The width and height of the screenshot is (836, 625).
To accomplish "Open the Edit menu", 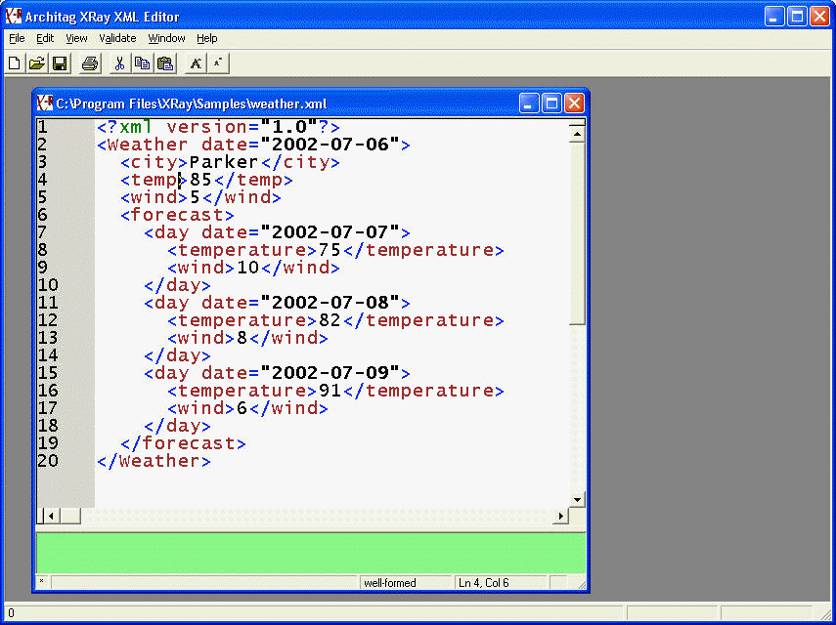I will (45, 38).
